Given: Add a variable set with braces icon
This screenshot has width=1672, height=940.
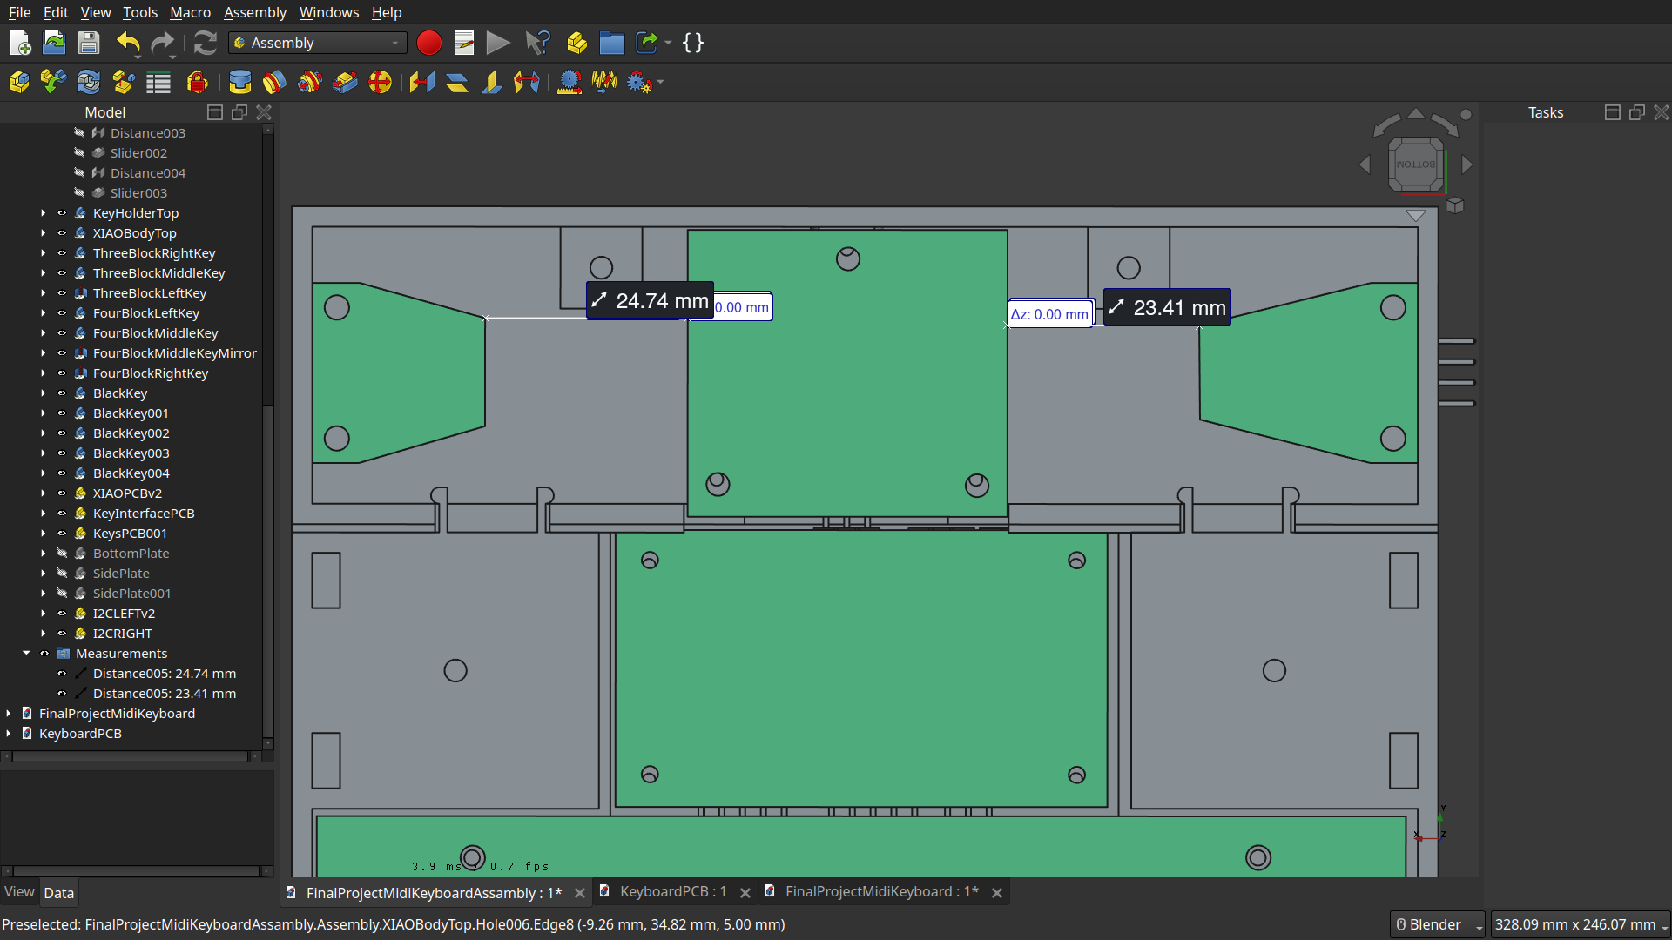Looking at the screenshot, I should coord(693,43).
